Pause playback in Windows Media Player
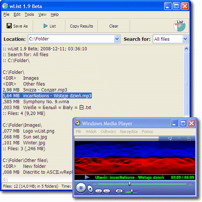This screenshot has height=202, width=202. [x=81, y=188]
